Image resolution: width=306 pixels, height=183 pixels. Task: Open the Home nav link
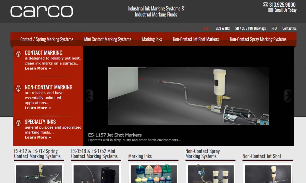[206, 28]
